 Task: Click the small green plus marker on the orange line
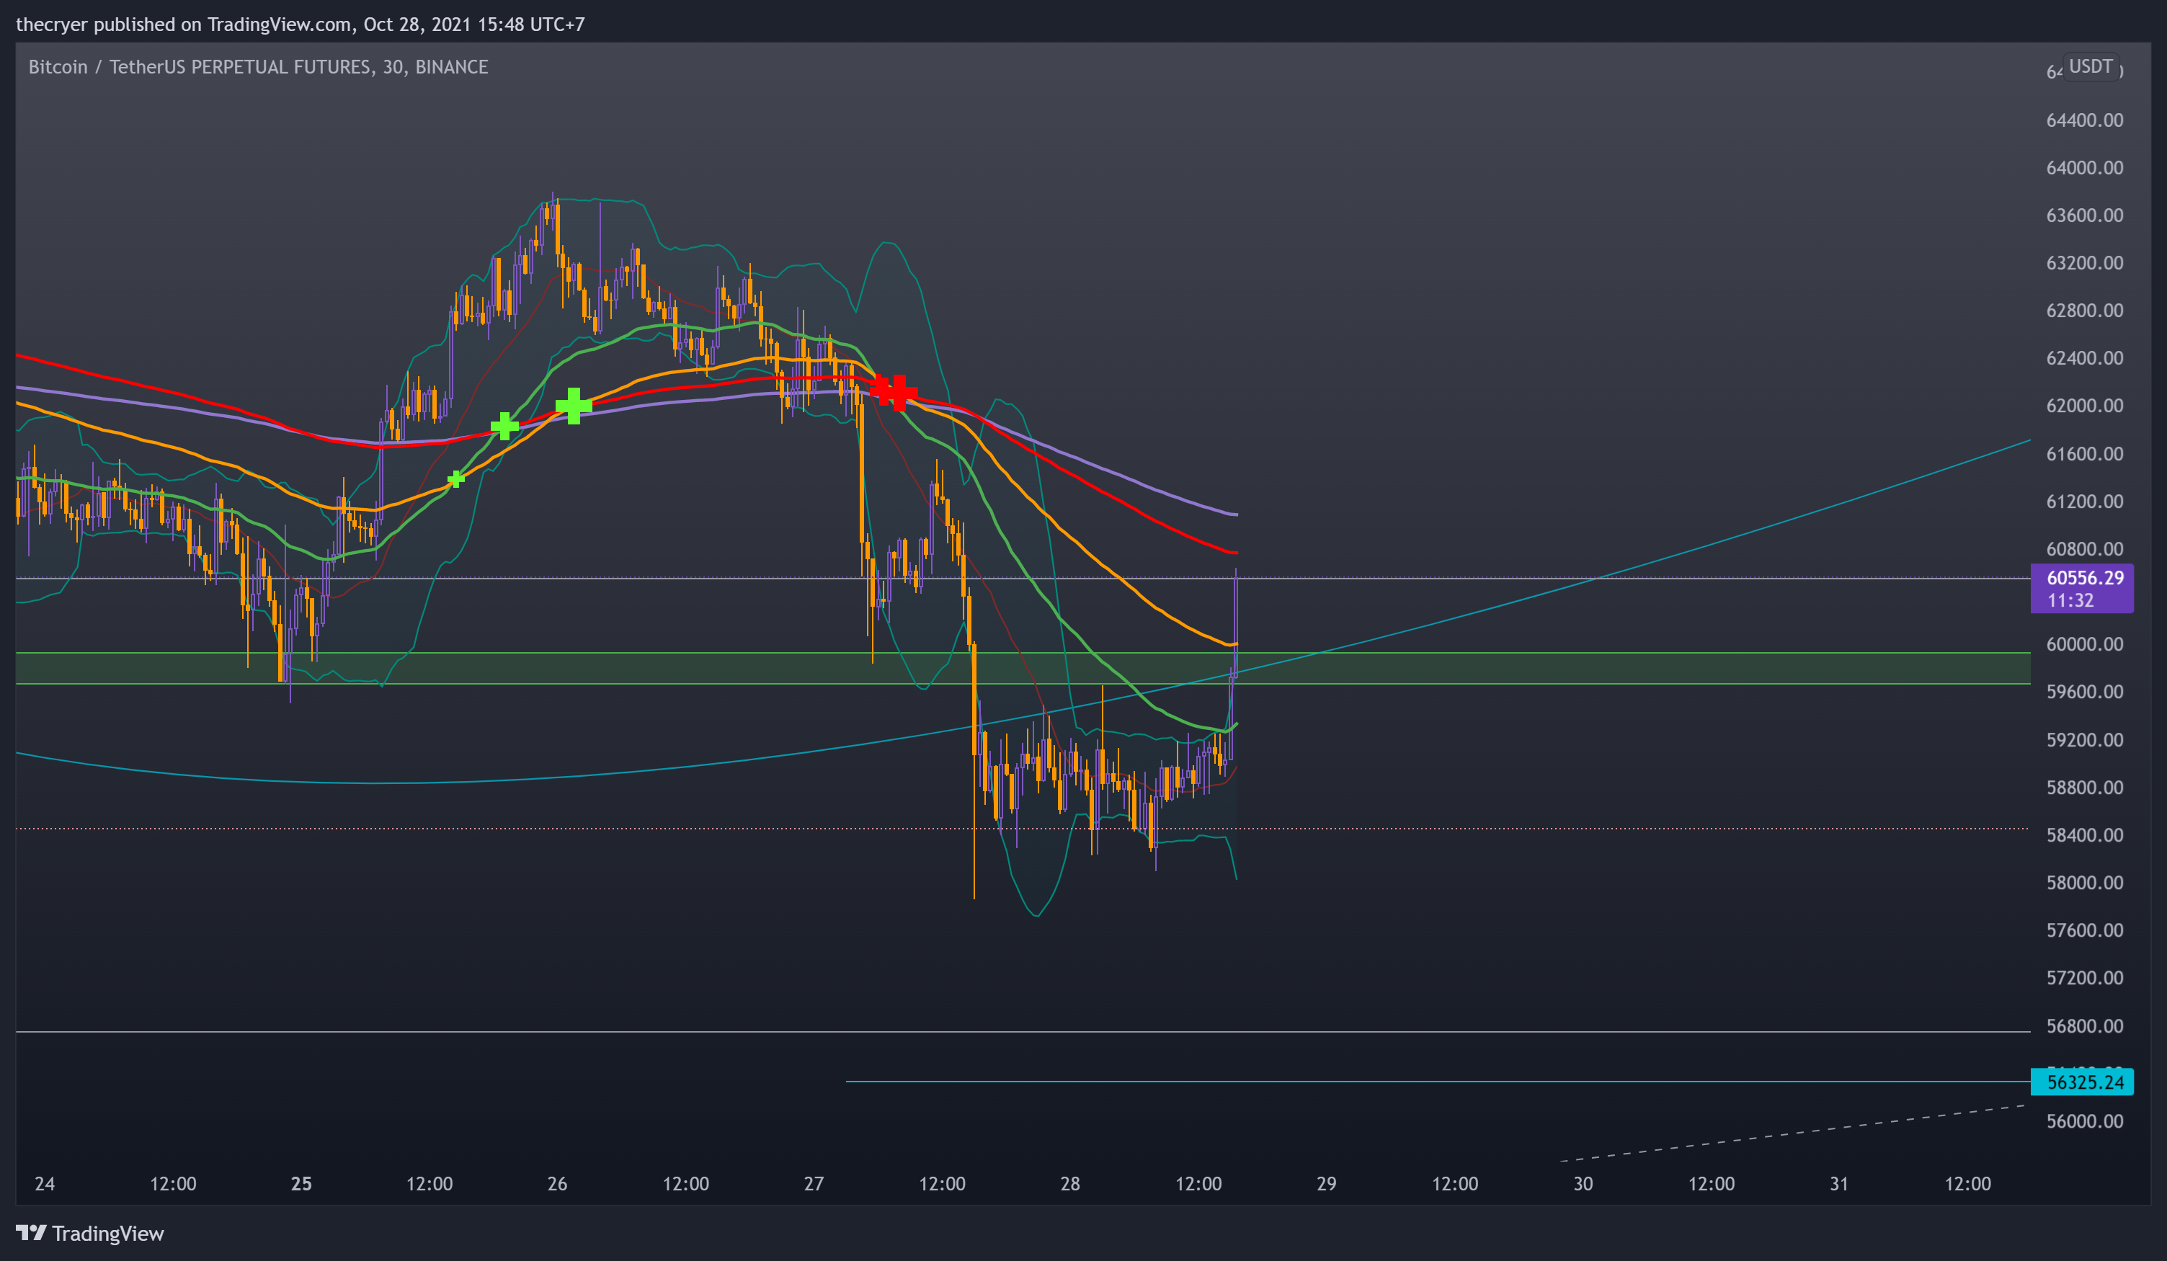coord(455,478)
